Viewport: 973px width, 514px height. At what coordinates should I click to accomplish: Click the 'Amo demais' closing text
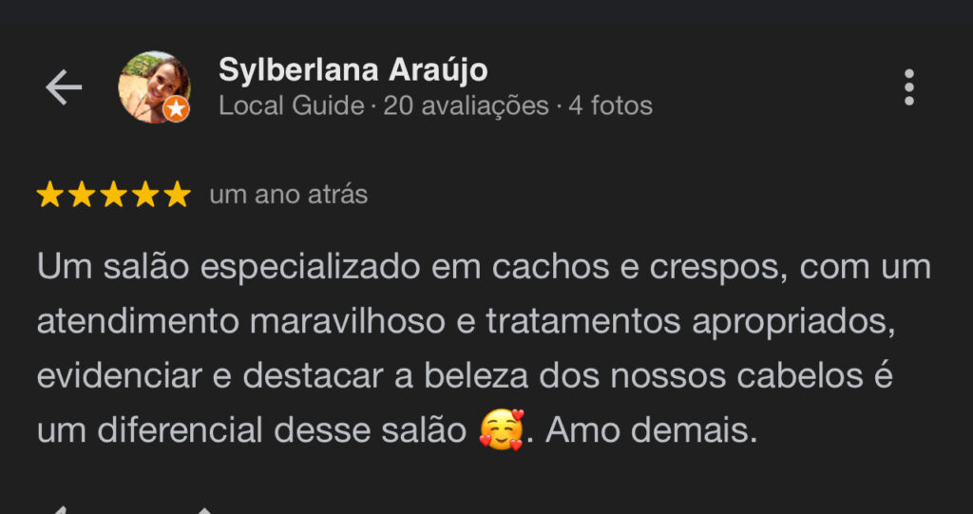[x=652, y=430]
